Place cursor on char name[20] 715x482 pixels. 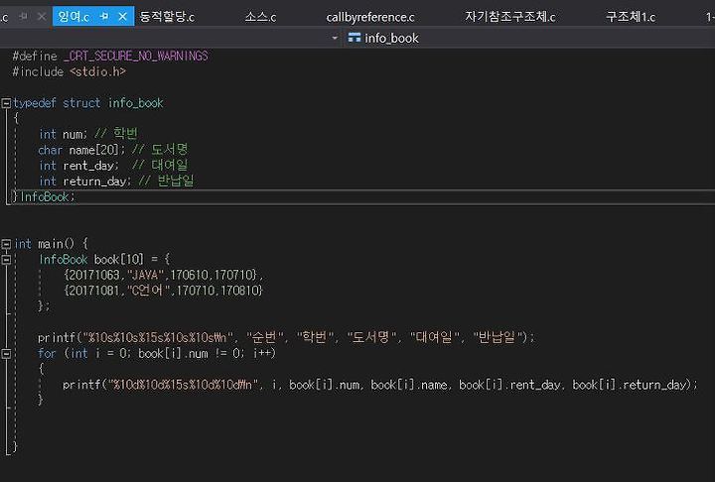[x=81, y=150]
